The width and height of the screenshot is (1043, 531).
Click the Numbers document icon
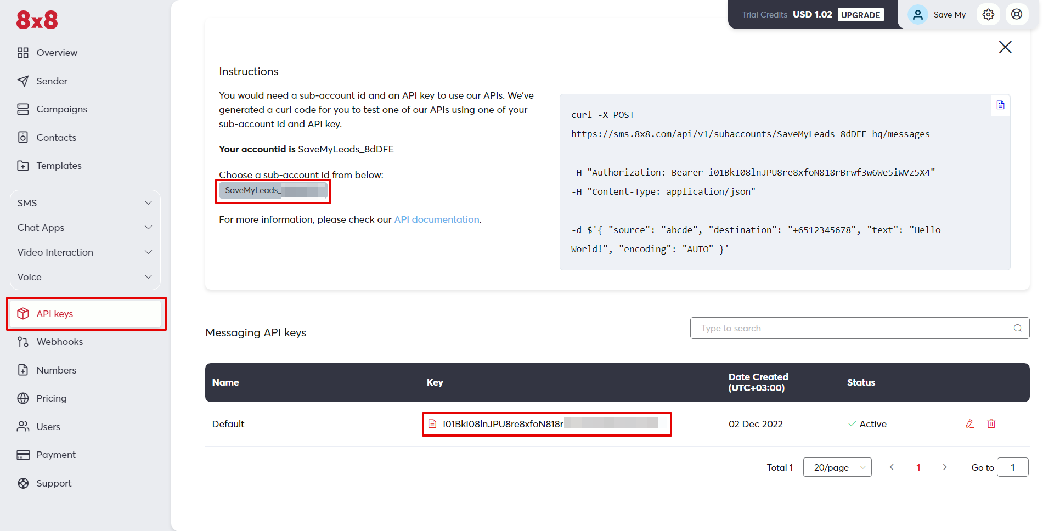pyautogui.click(x=23, y=370)
